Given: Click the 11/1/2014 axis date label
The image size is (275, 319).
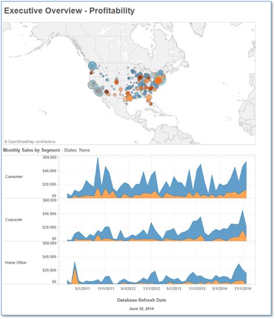Looking at the screenshot, I should click(243, 288).
